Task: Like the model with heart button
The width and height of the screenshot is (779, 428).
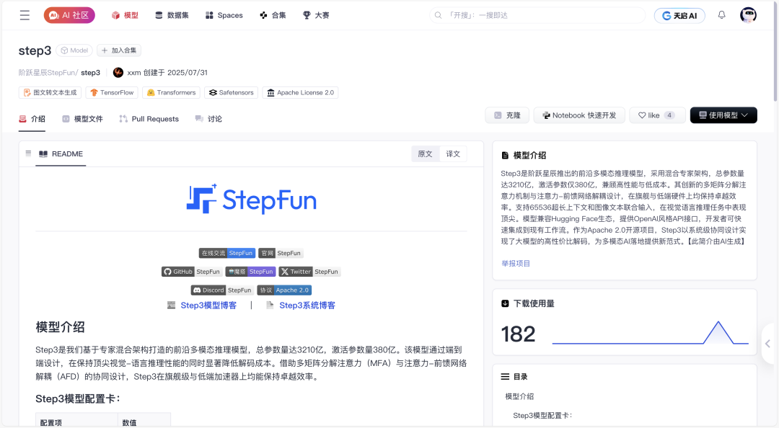Action: coord(657,115)
